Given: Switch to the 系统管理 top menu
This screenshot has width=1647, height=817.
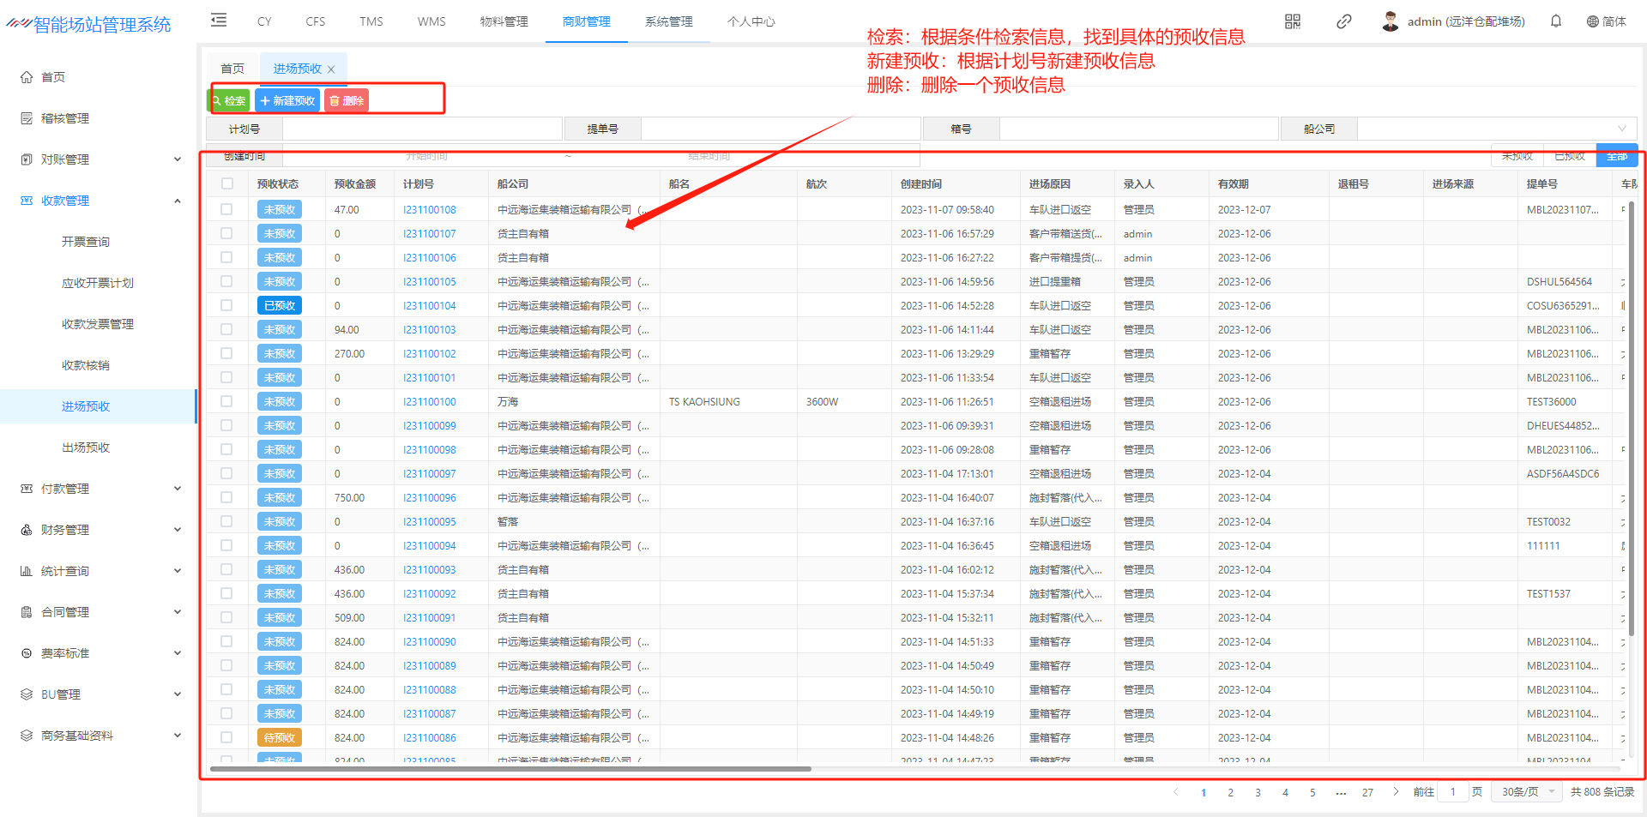Looking at the screenshot, I should [x=668, y=21].
